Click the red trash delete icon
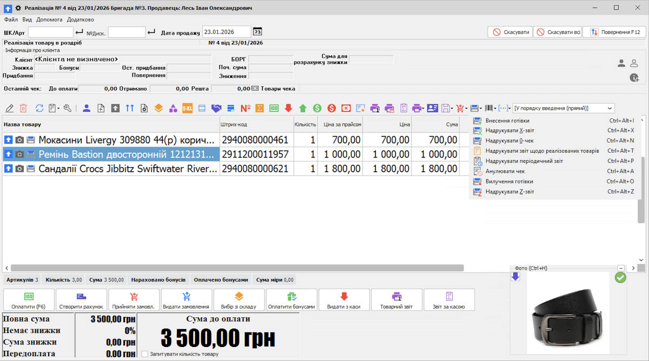Screen dimensions: 649x361 click(23, 108)
